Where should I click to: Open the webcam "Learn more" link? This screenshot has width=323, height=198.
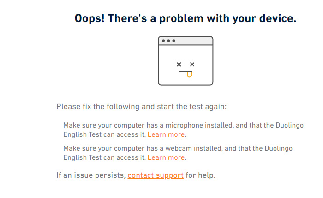166,157
